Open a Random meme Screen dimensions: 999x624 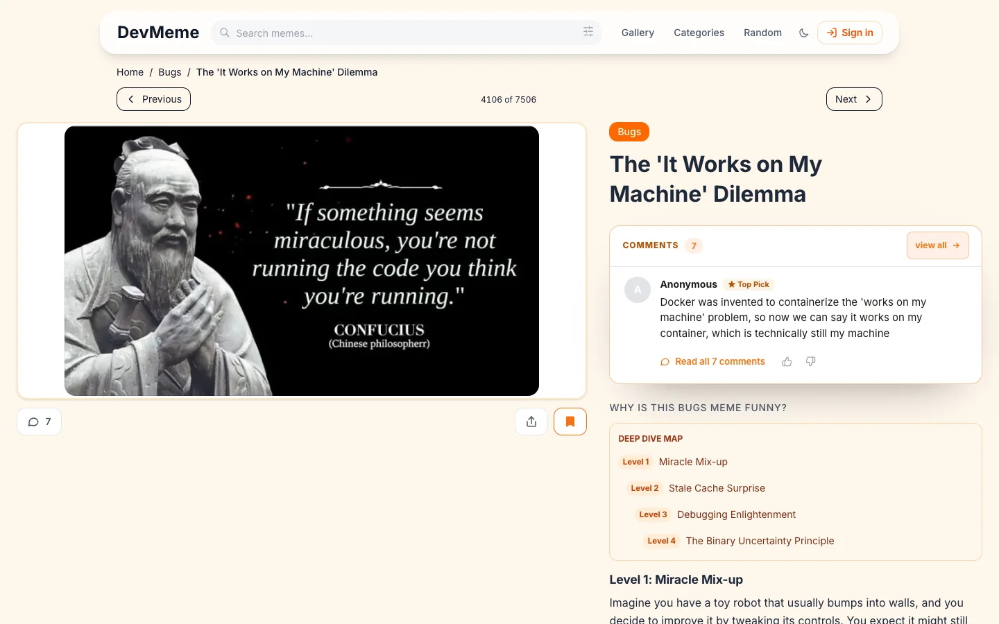coord(762,33)
